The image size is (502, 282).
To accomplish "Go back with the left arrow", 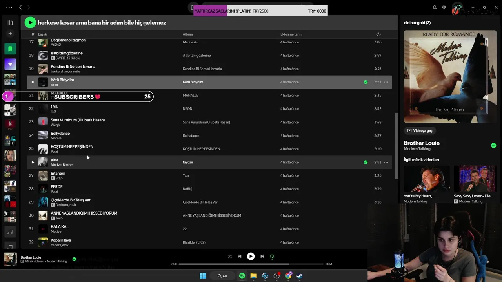I will (20, 7).
